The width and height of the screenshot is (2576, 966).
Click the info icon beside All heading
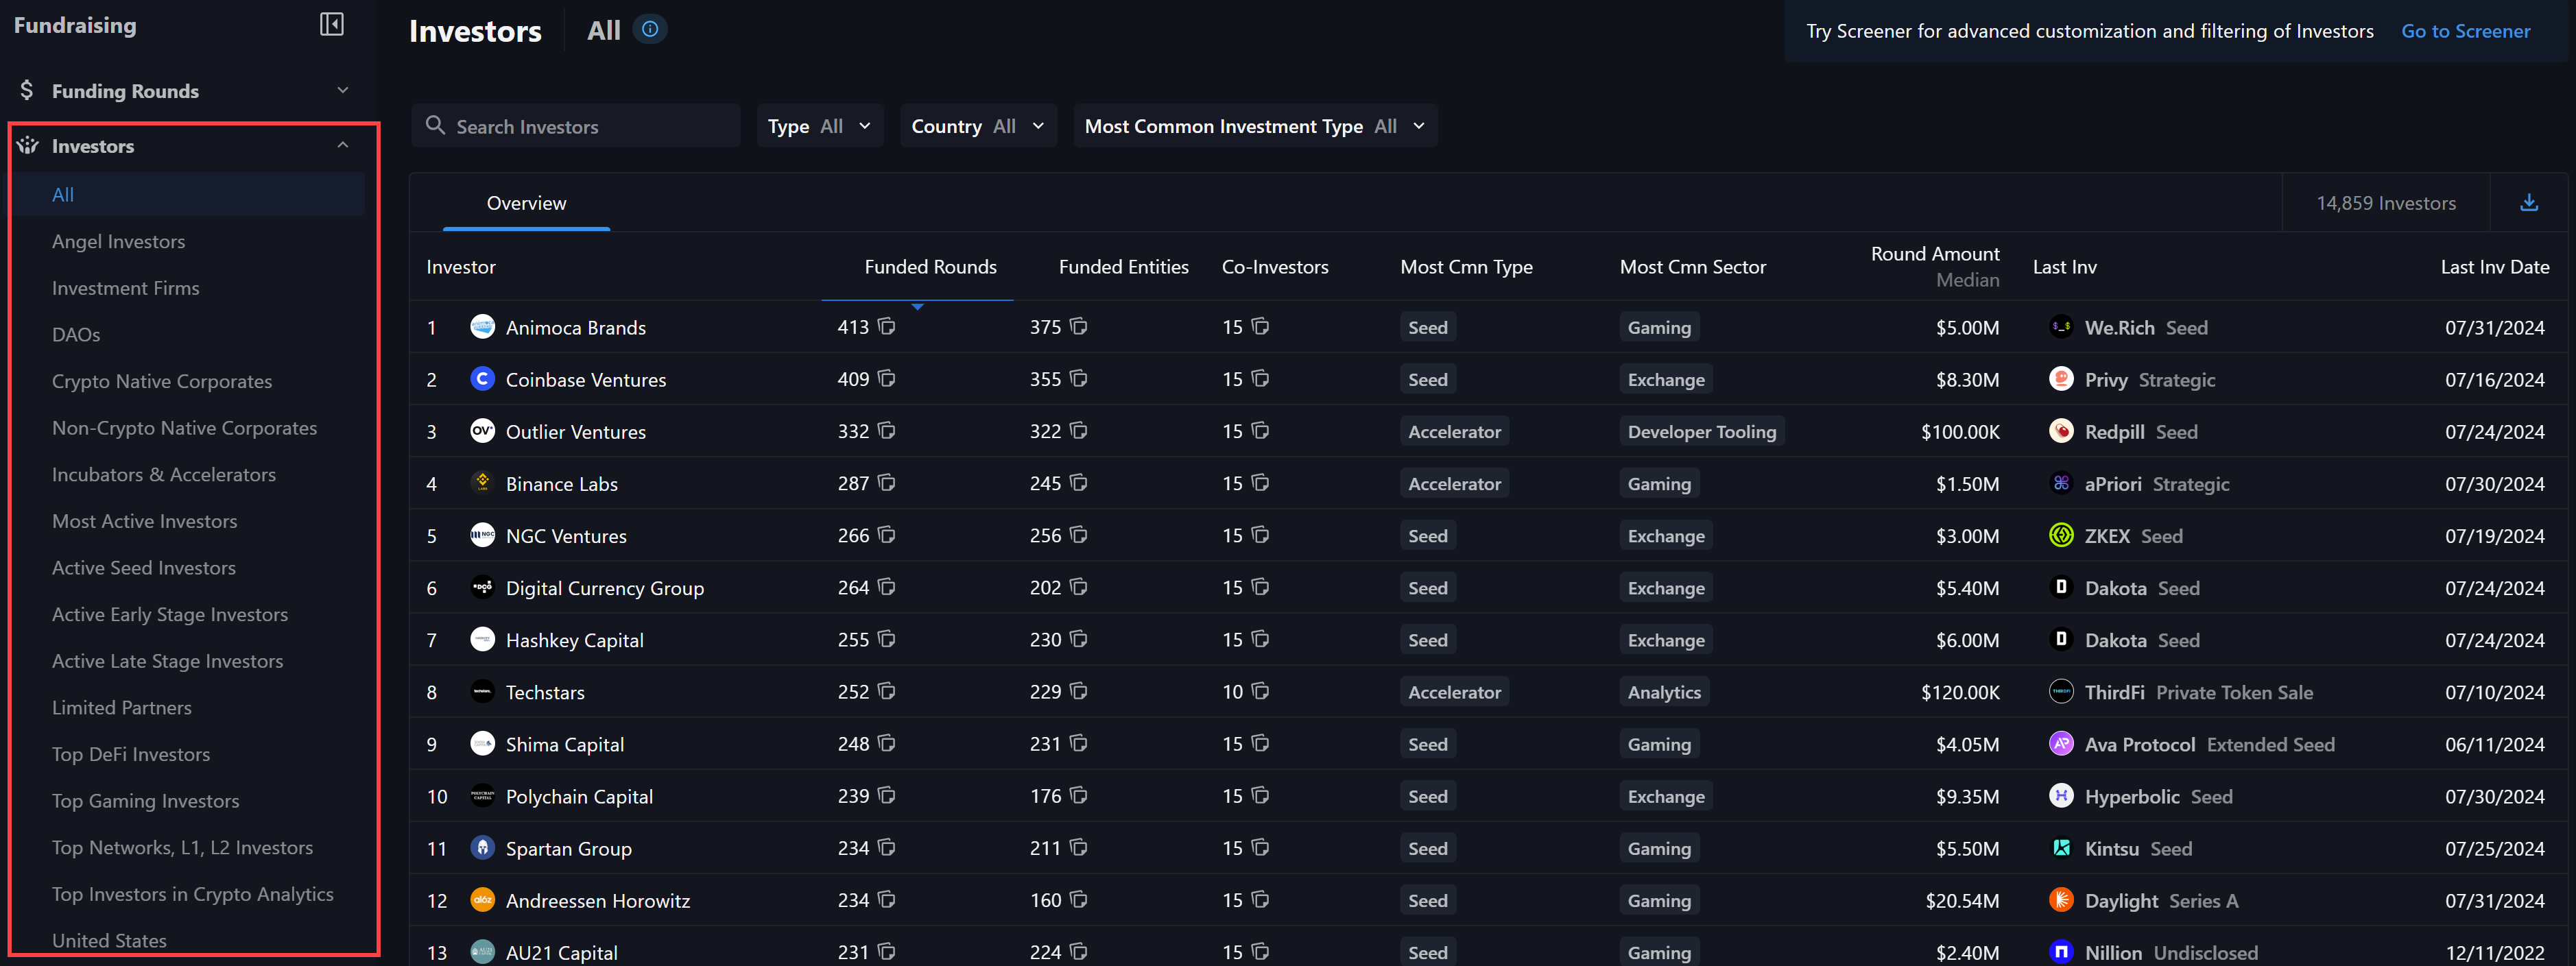(x=650, y=30)
